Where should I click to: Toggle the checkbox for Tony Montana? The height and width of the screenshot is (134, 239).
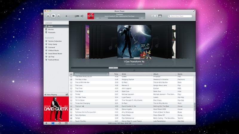click(71, 115)
